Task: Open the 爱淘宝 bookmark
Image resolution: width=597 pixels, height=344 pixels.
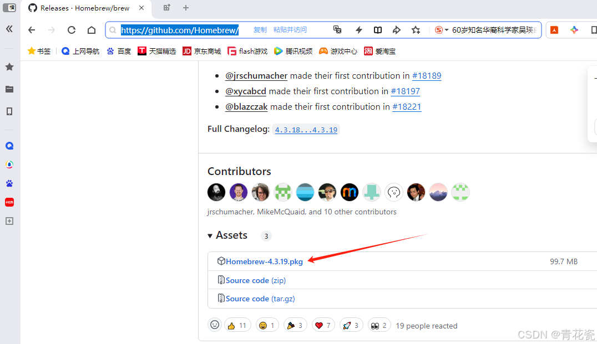Action: tap(380, 51)
